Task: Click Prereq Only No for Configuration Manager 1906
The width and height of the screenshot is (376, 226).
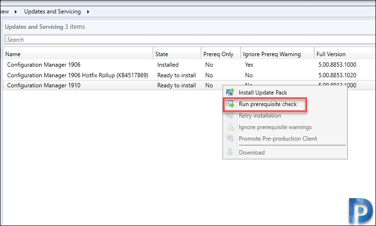Action: (209, 64)
